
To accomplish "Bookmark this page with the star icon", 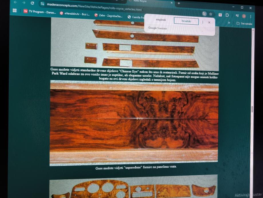I will tap(211, 14).
